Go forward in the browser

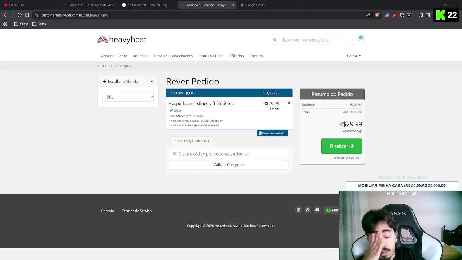[x=12, y=15]
